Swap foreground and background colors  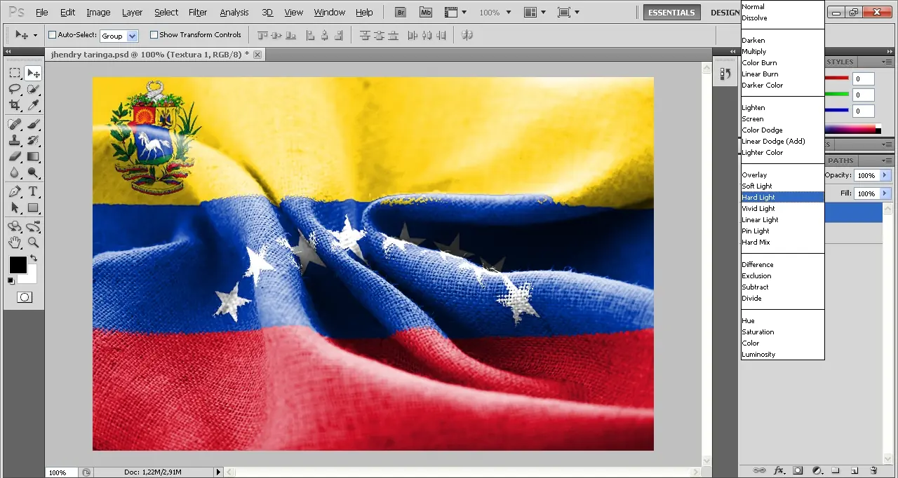[x=33, y=259]
